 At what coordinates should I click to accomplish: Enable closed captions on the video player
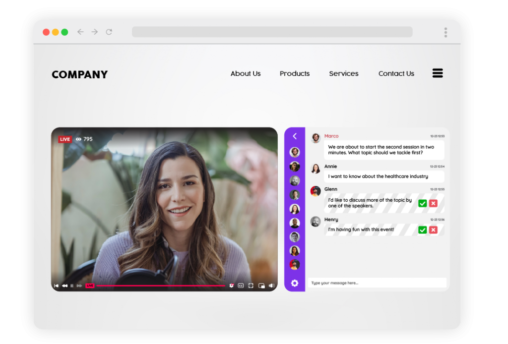(x=241, y=286)
